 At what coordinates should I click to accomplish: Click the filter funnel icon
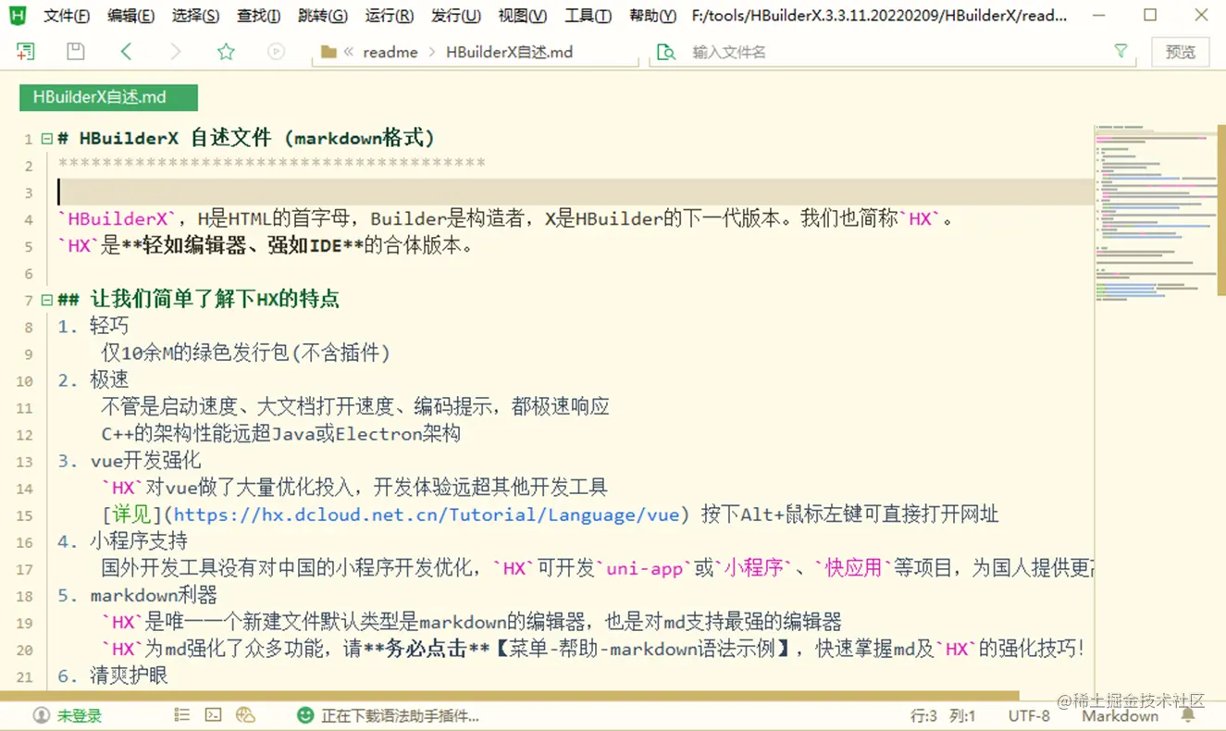tap(1121, 52)
